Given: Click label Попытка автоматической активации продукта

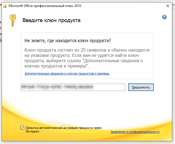Looking at the screenshot, I should pyautogui.click(x=64, y=129).
